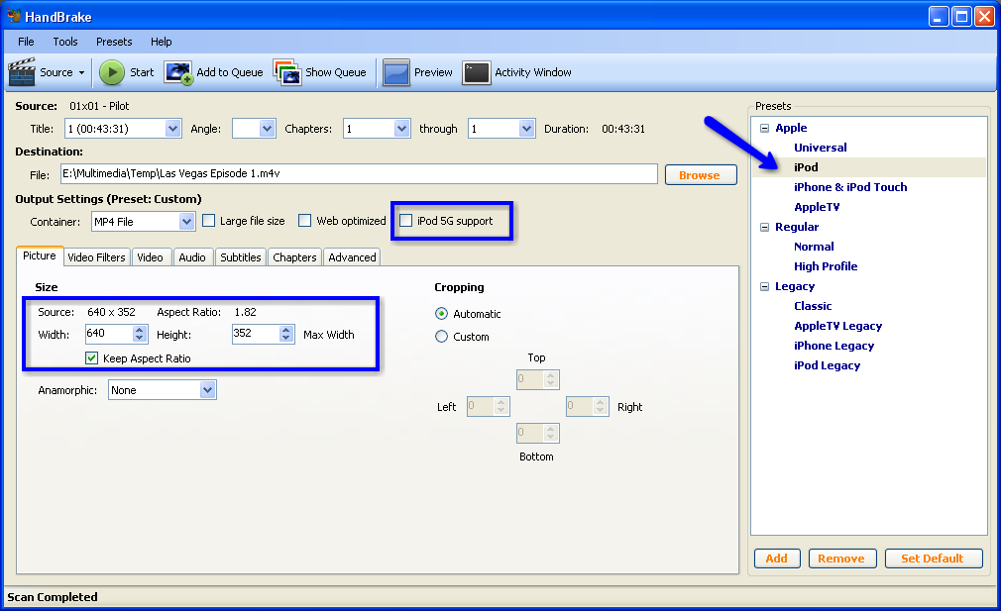
Task: Switch to the Advanced tab
Action: click(353, 257)
